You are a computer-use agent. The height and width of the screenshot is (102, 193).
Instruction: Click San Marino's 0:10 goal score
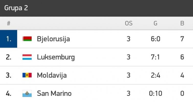point(155,93)
